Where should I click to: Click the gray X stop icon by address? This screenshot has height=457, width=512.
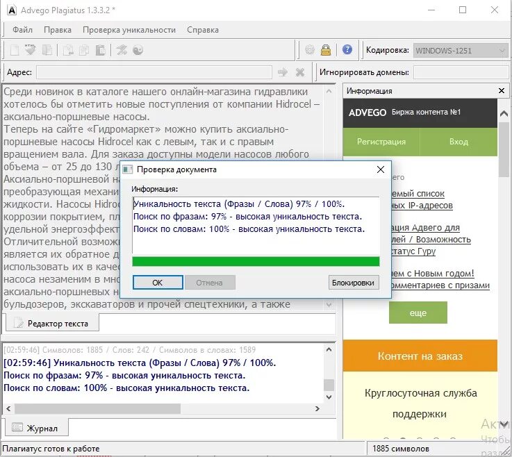click(x=299, y=72)
